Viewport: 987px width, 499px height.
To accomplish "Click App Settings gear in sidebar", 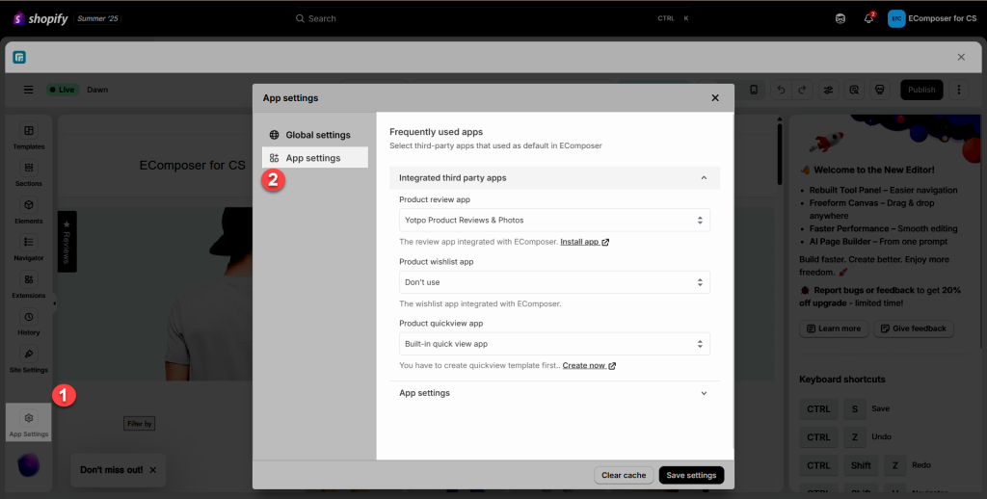I will 28,423.
